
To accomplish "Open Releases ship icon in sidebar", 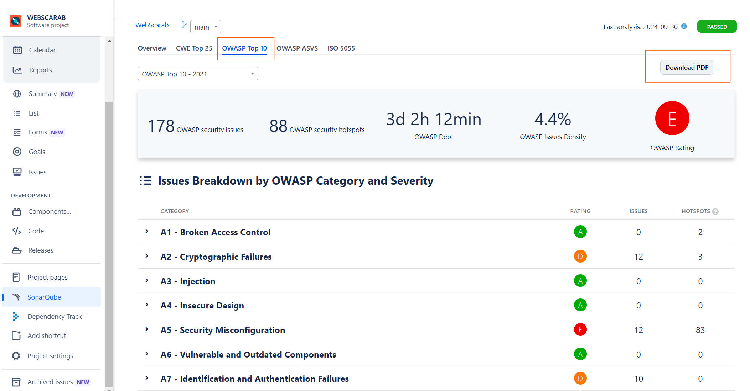I will coord(17,250).
